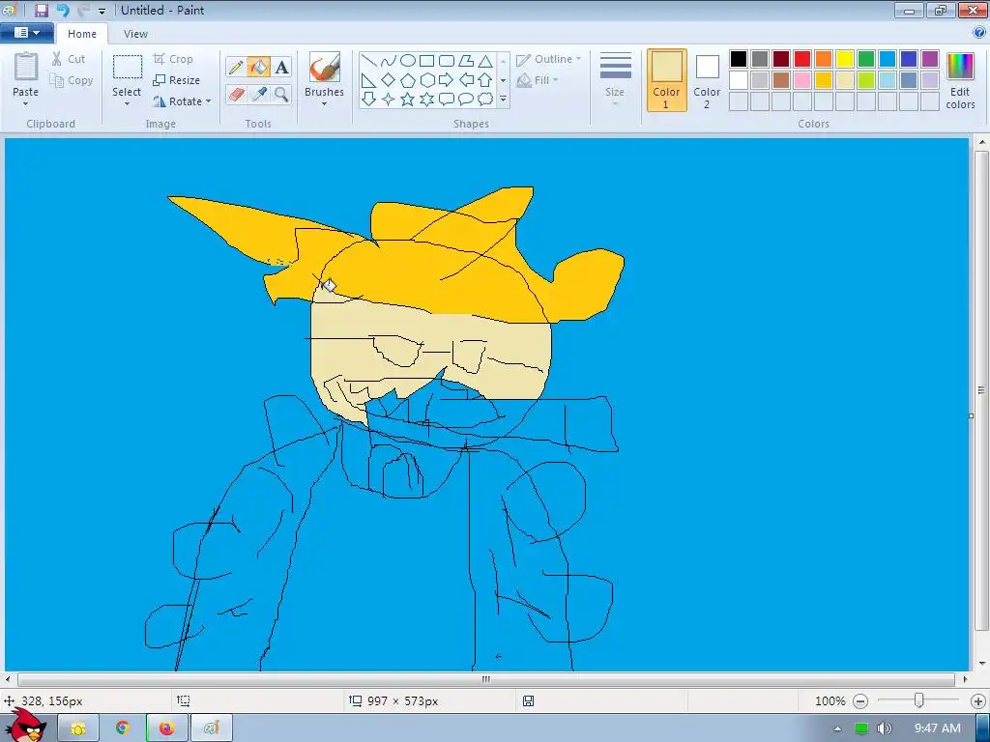
Task: Choose the Down arrow shape
Action: (x=369, y=100)
